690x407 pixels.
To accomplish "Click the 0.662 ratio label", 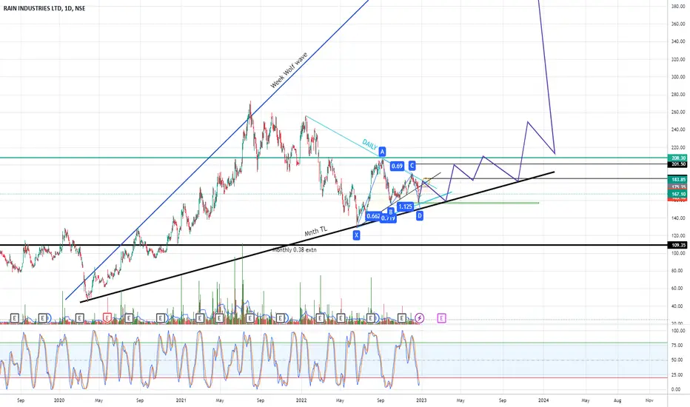I will click(373, 216).
